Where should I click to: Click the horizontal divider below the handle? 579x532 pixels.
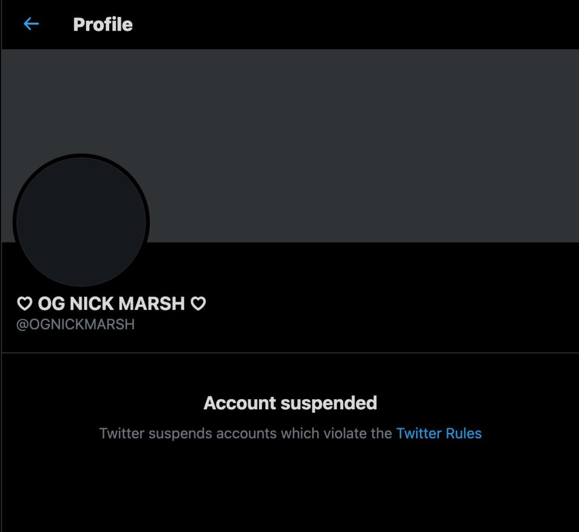289,353
